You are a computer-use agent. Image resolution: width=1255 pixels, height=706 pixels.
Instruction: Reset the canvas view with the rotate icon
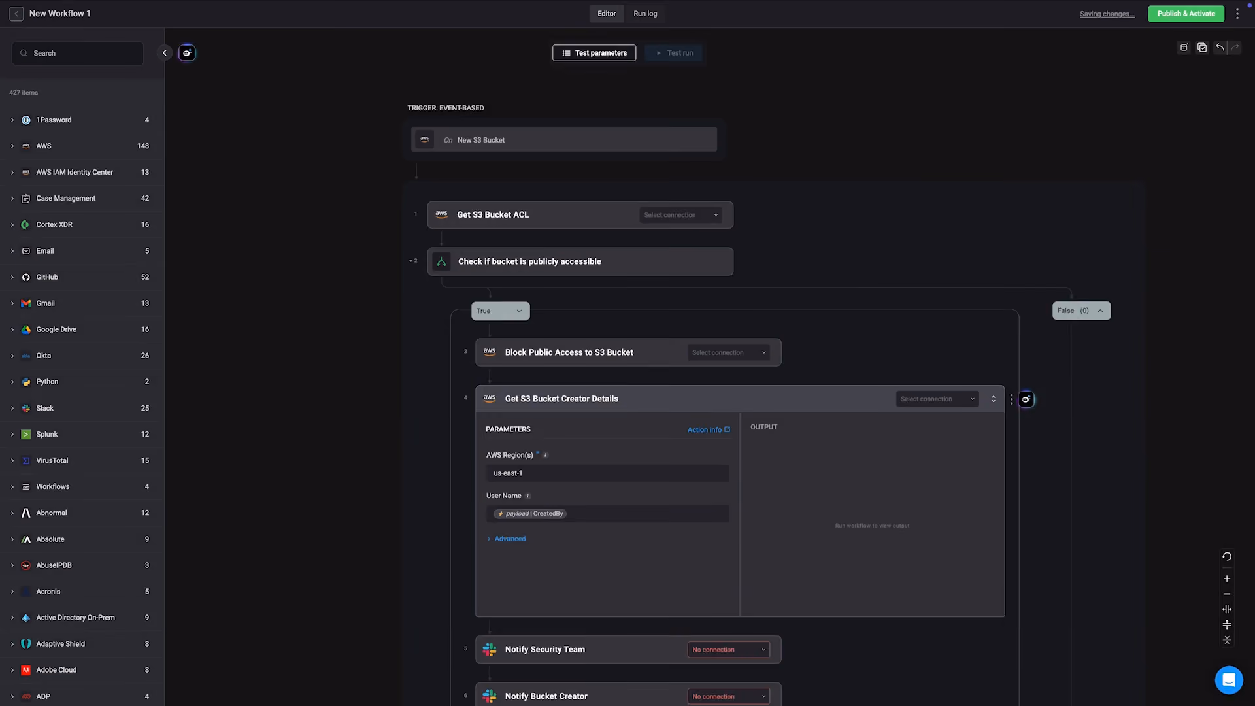pos(1227,557)
